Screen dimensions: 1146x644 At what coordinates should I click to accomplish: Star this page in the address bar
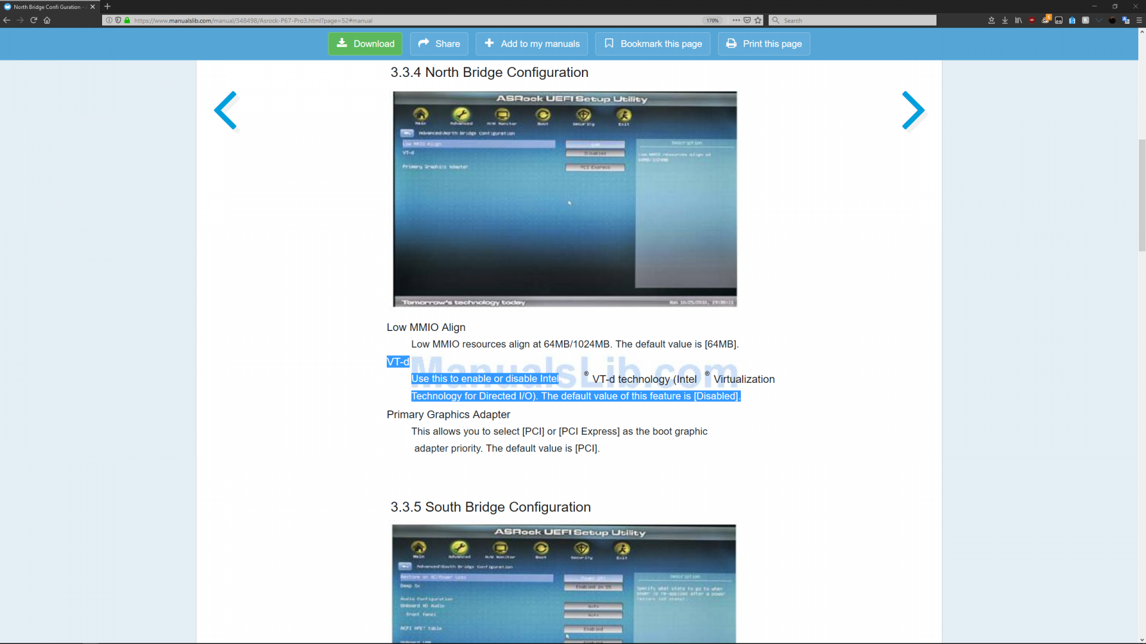pos(758,20)
